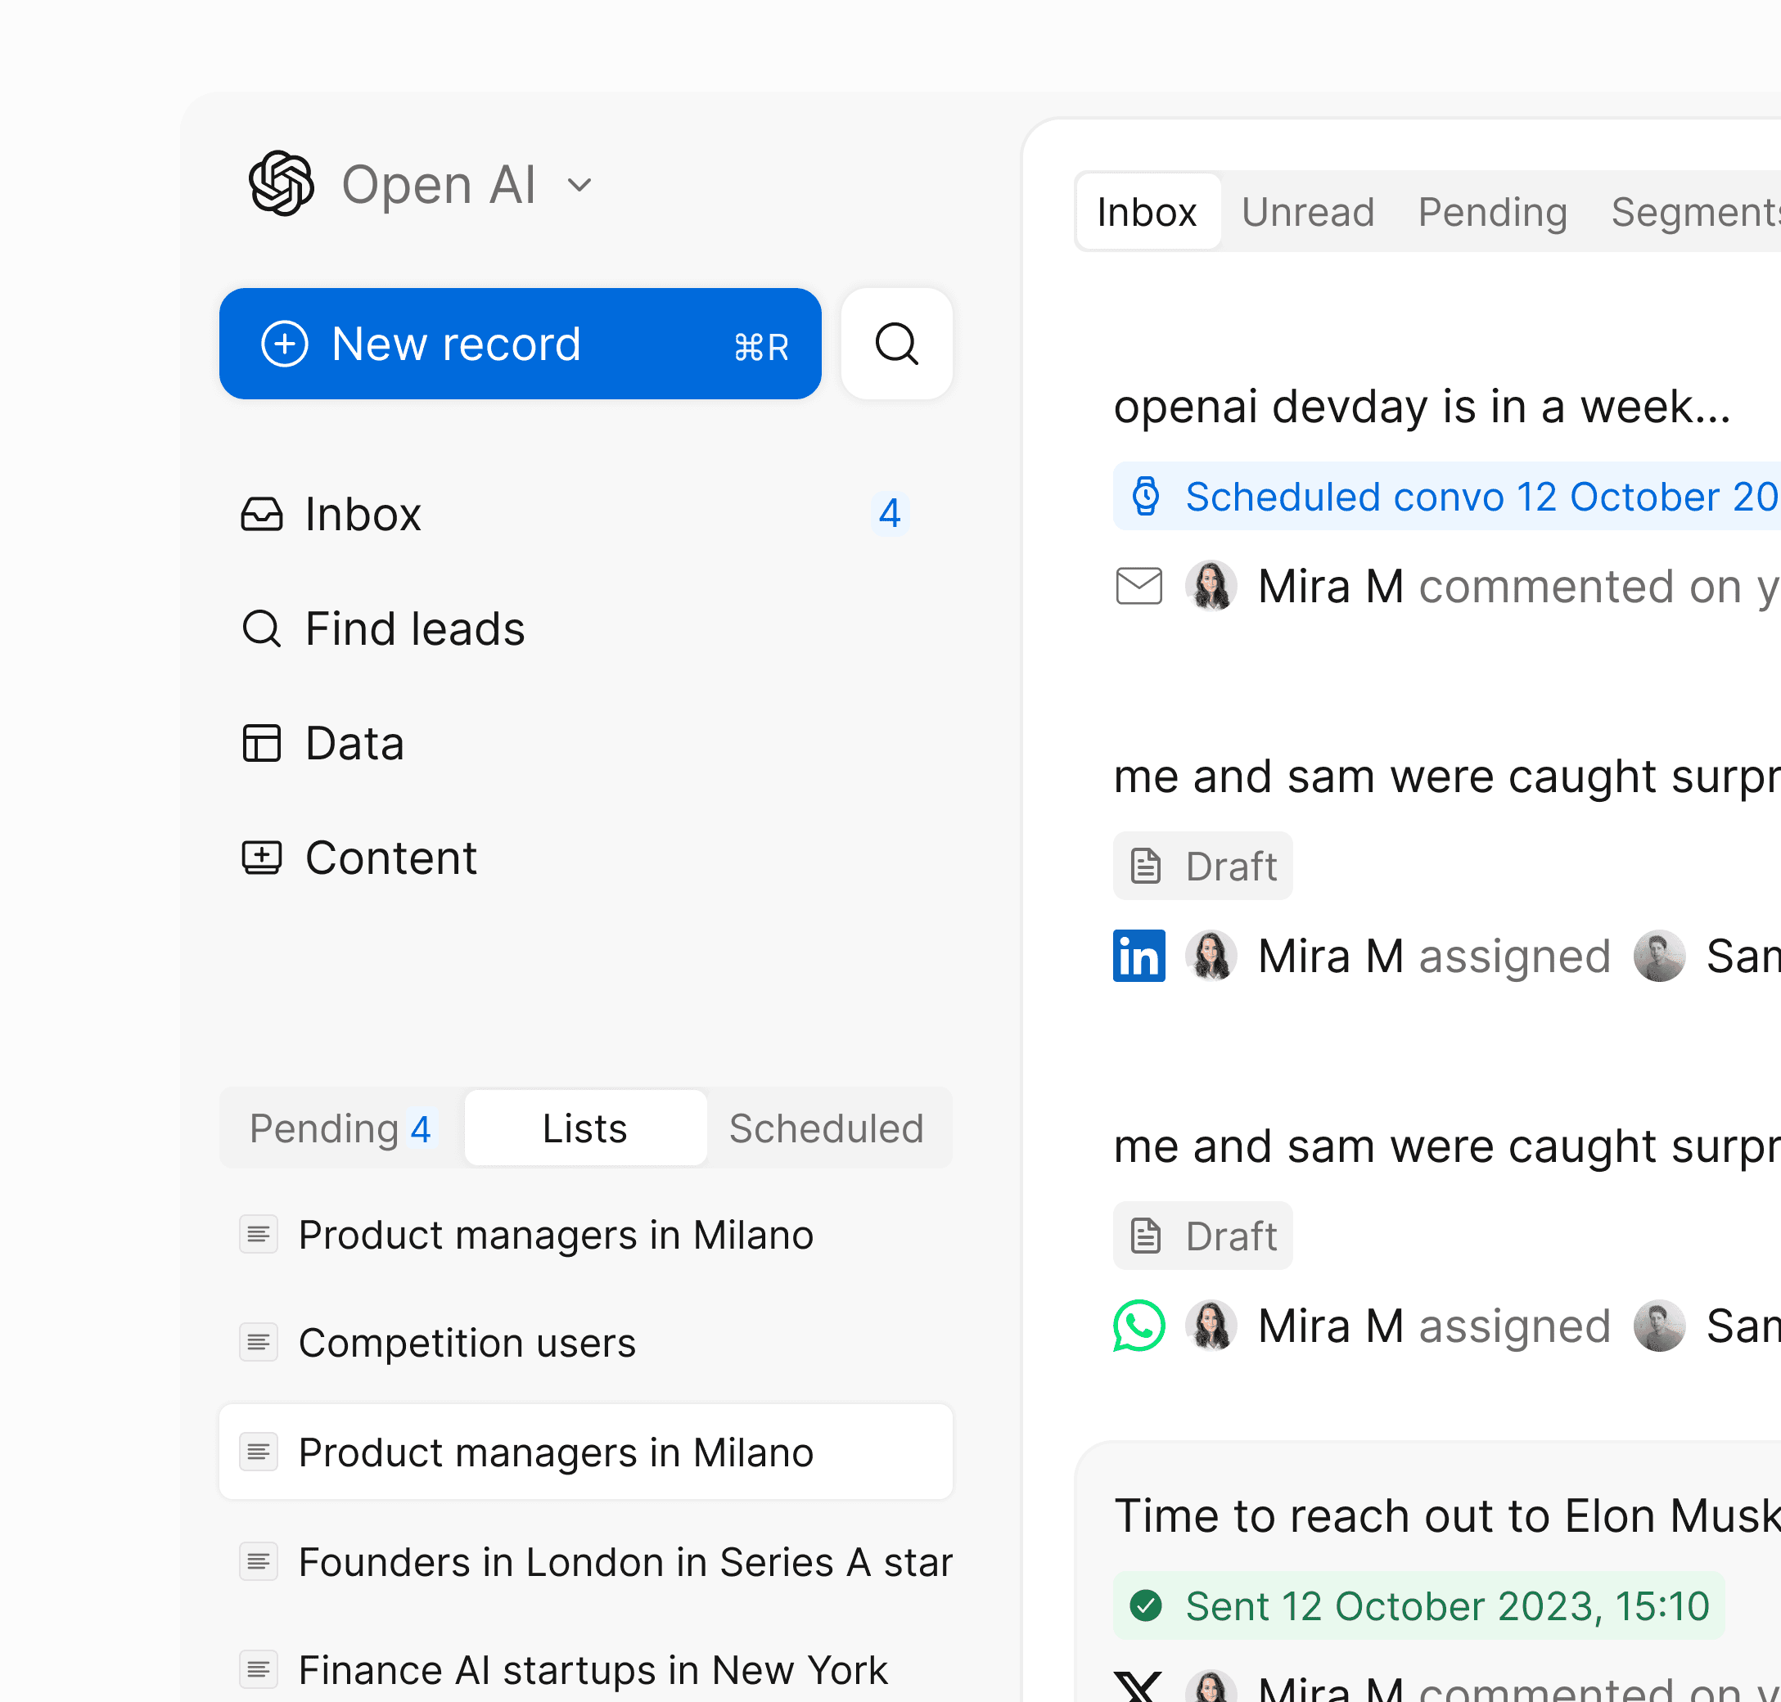Switch to the Scheduled sidebar tab
The height and width of the screenshot is (1702, 1781).
click(x=827, y=1128)
